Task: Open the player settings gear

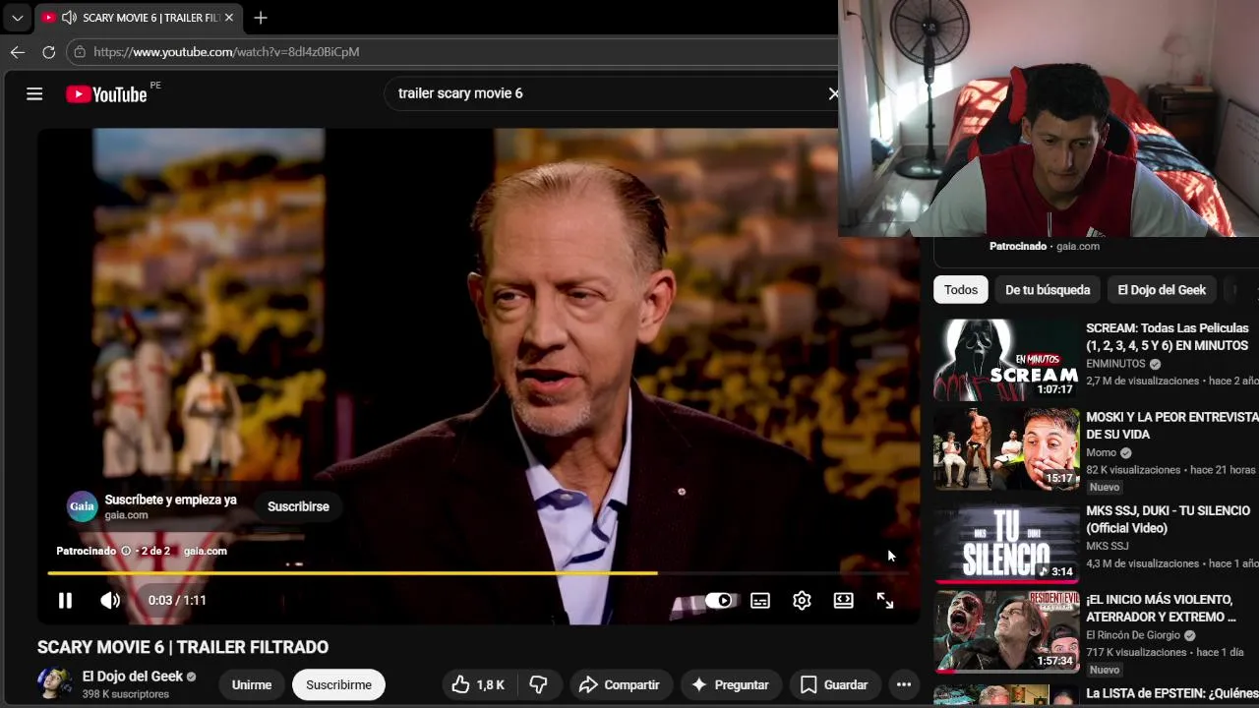Action: pyautogui.click(x=802, y=600)
